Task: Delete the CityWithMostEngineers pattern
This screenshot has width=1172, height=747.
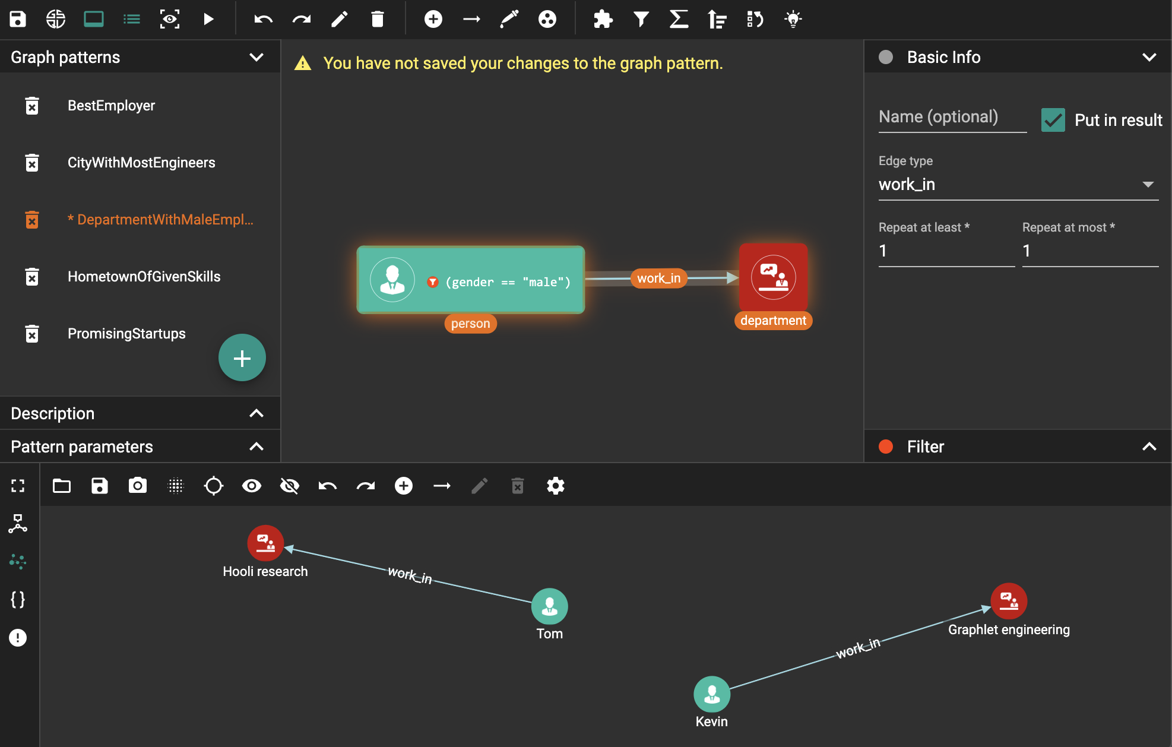Action: [x=32, y=163]
